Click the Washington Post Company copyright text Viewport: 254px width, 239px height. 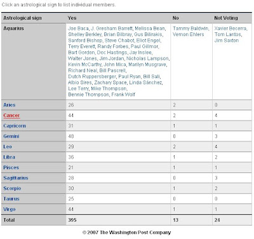(x=126, y=233)
